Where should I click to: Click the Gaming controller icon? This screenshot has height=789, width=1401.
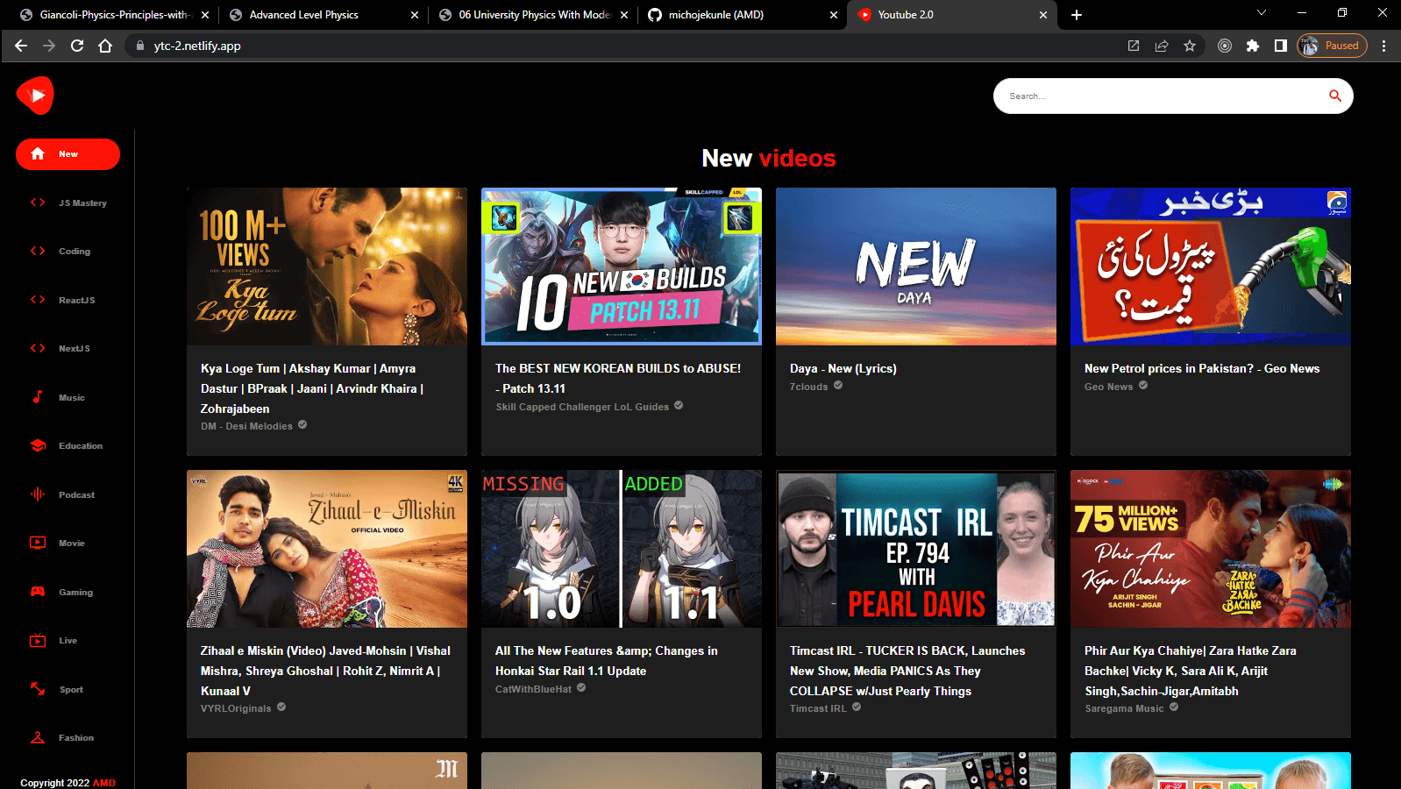click(38, 592)
